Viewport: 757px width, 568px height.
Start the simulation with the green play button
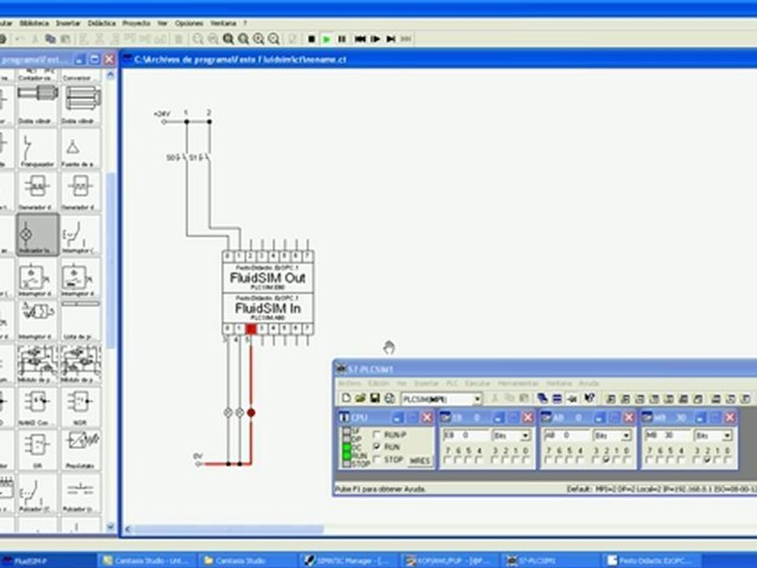326,39
